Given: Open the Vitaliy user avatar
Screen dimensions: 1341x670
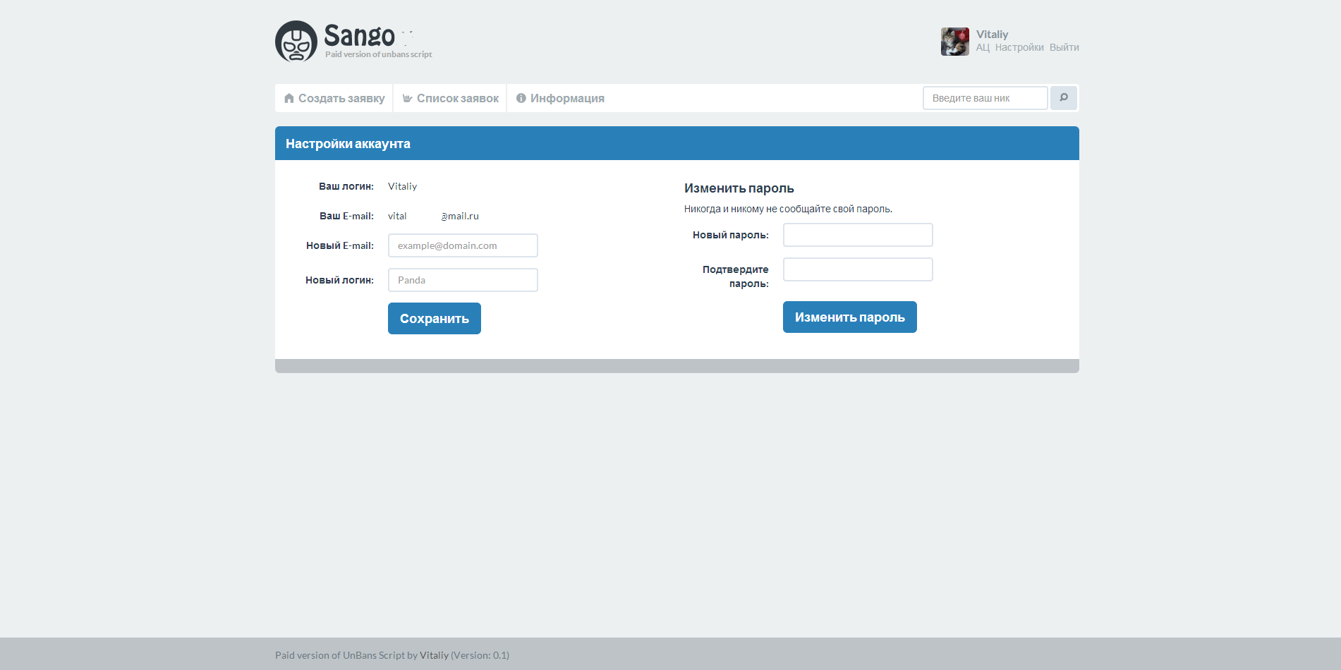Looking at the screenshot, I should 954,42.
